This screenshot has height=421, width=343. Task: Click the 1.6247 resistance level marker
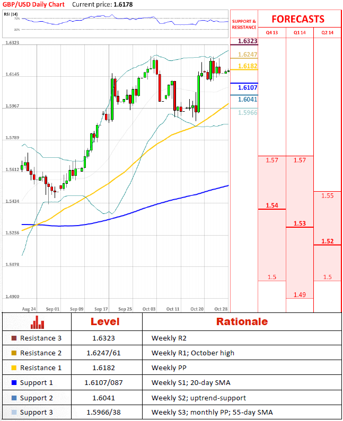(248, 55)
